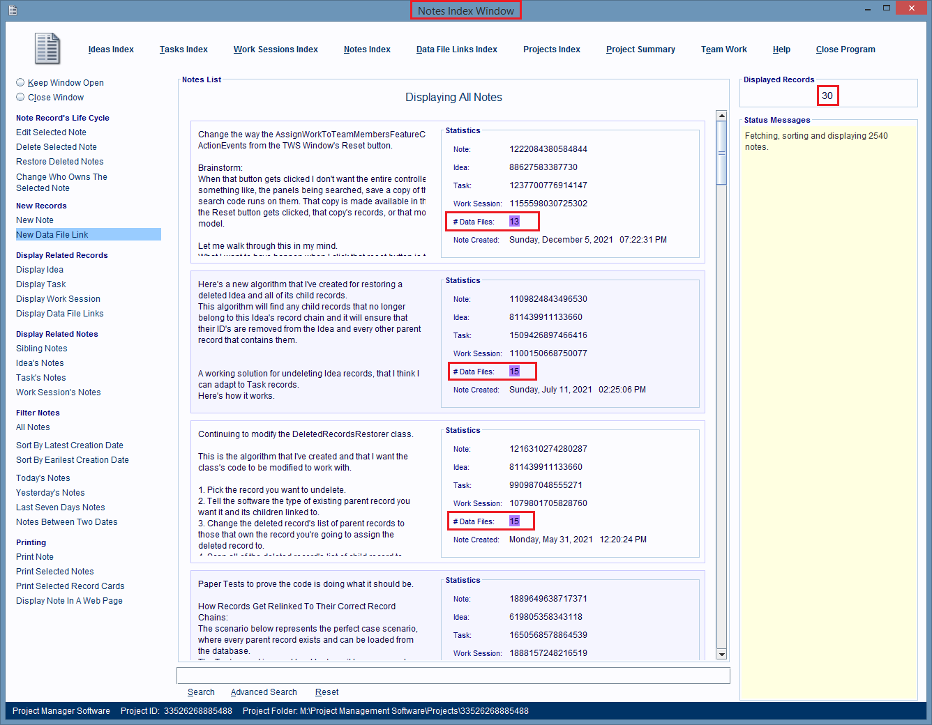The image size is (932, 725).
Task: Click notes list scrollbar up arrow
Action: pyautogui.click(x=722, y=116)
